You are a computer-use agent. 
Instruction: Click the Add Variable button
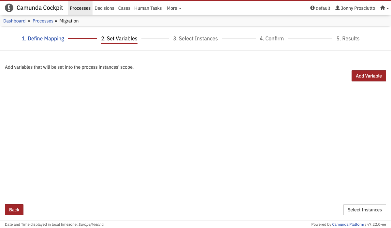(x=369, y=76)
